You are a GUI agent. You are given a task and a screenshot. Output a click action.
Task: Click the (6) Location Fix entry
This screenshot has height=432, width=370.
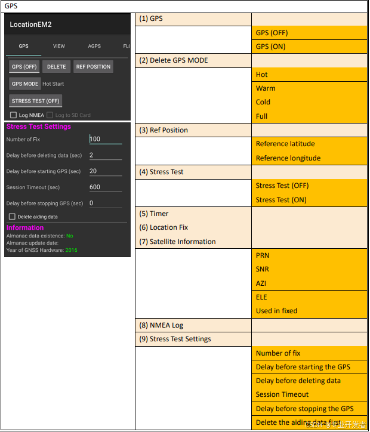click(x=164, y=227)
